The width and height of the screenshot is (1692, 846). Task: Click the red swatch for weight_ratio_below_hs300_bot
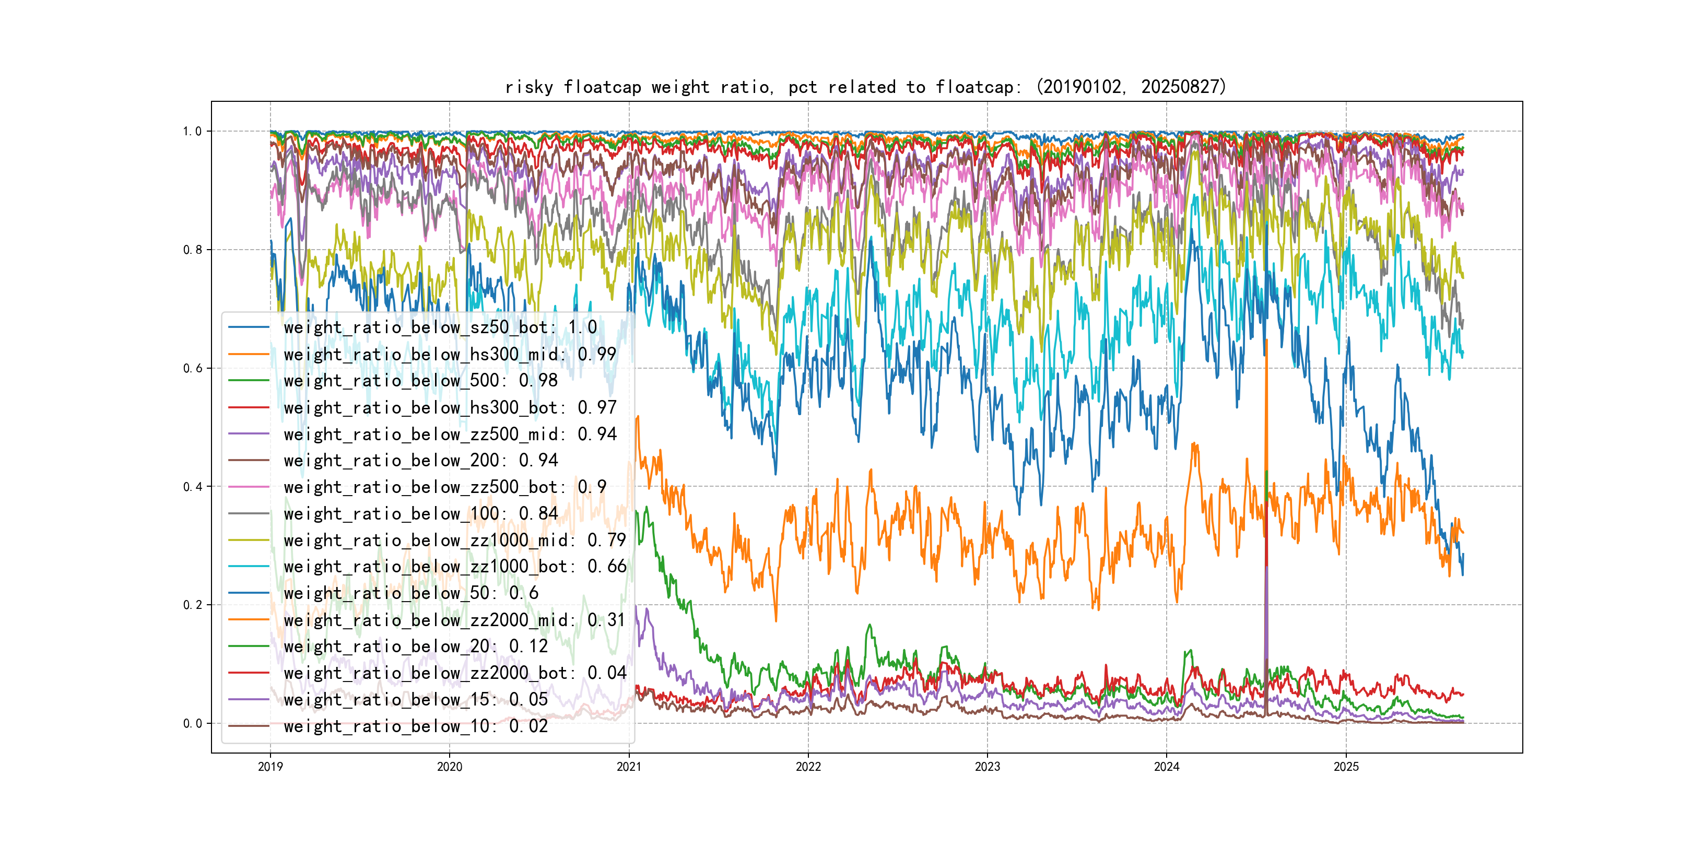(x=248, y=407)
